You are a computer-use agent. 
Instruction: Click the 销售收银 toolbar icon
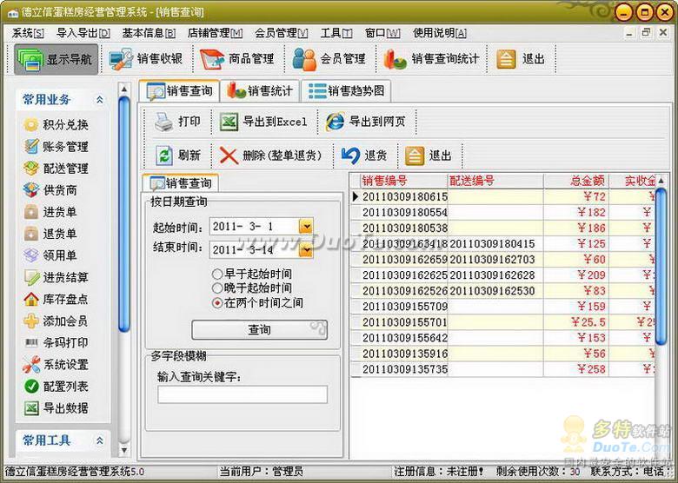[122, 60]
